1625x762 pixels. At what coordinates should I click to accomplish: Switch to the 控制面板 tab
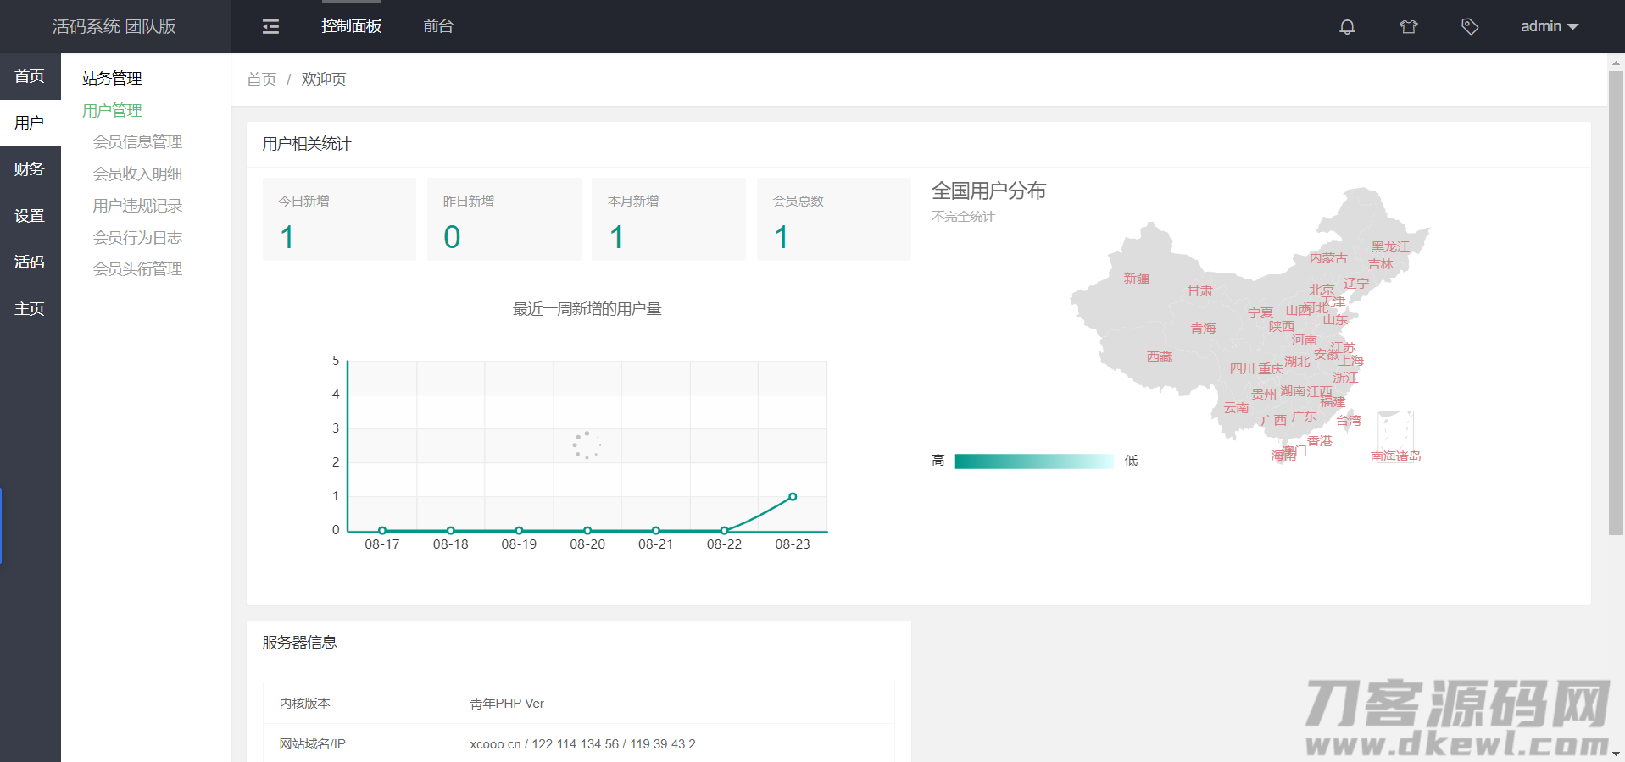(x=351, y=26)
